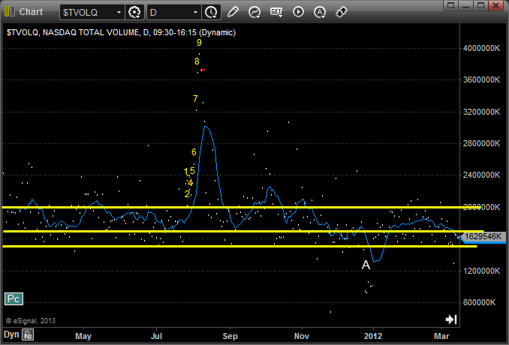Click the chain link icon in the toolbar
This screenshot has width=509, height=345.
pos(341,12)
